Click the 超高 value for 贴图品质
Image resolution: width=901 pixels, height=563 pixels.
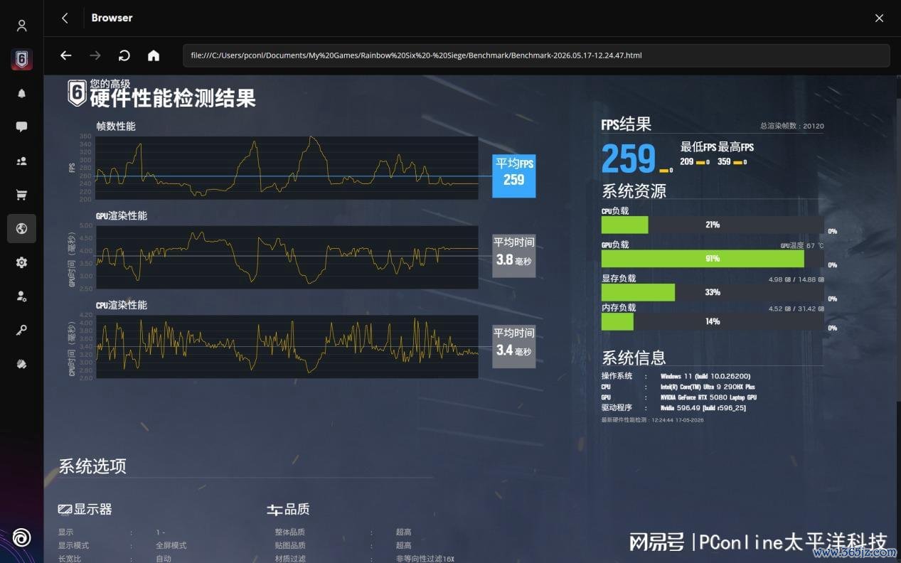pyautogui.click(x=403, y=545)
